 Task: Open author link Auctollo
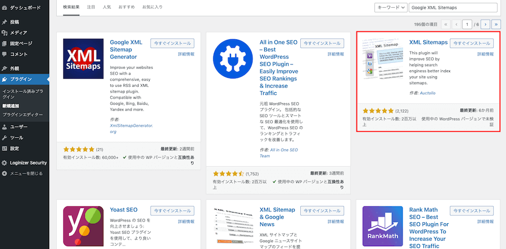point(428,93)
